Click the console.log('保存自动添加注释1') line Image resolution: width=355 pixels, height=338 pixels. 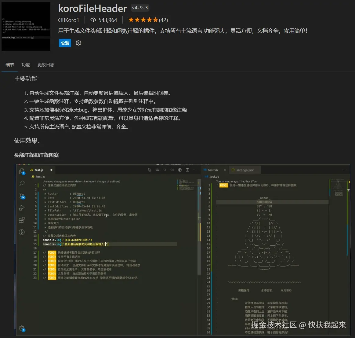click(67, 240)
